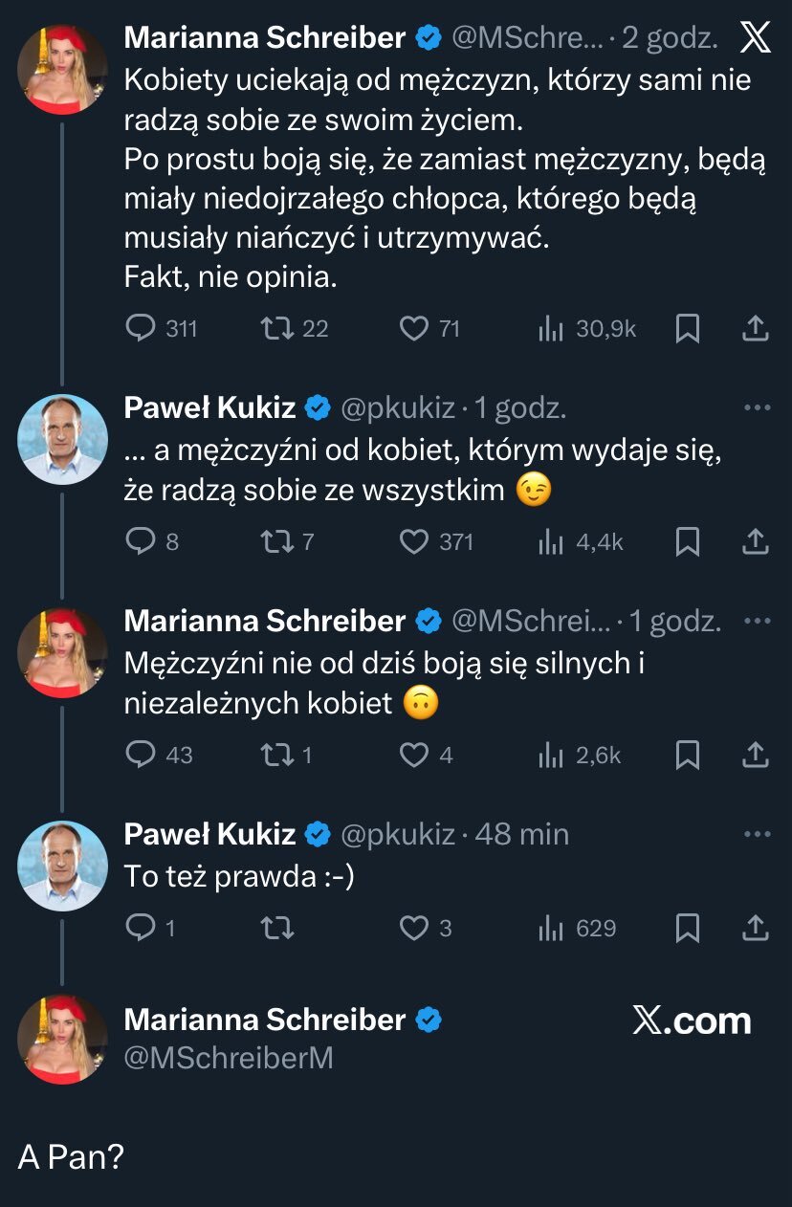Bookmark the first Marianna Schreiber tweet
The height and width of the screenshot is (1207, 792).
pyautogui.click(x=687, y=329)
